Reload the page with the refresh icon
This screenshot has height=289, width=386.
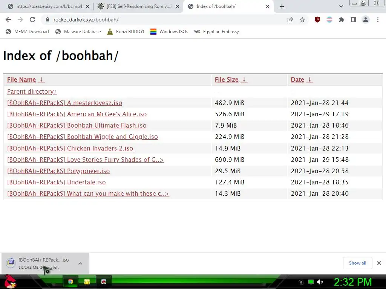point(32,20)
